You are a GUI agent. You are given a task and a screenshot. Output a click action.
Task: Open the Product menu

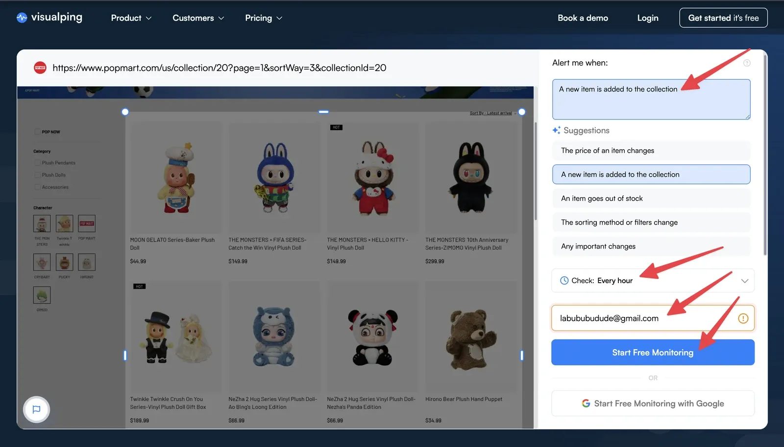tap(131, 18)
